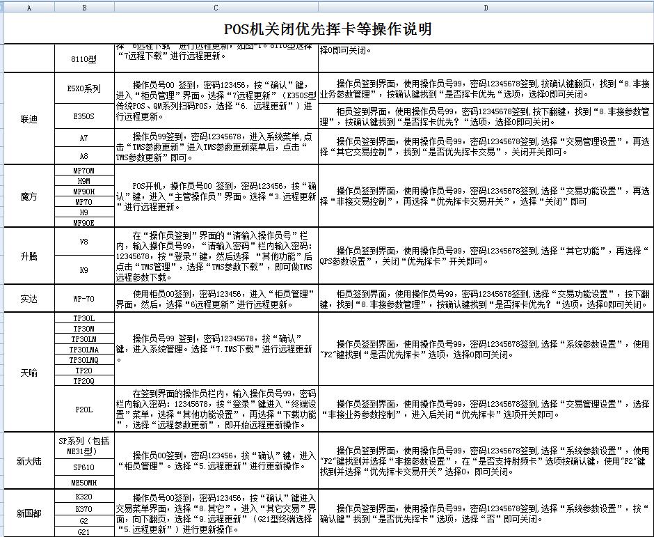
Task: Select the P20L model cell
Action: (x=83, y=410)
